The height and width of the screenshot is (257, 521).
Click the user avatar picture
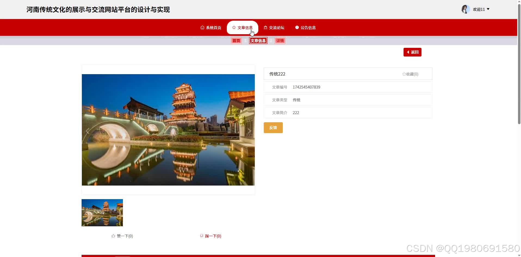(x=466, y=9)
